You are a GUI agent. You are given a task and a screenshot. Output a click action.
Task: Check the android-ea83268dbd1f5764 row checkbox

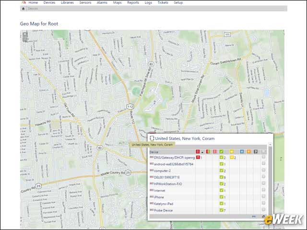[x=263, y=163]
